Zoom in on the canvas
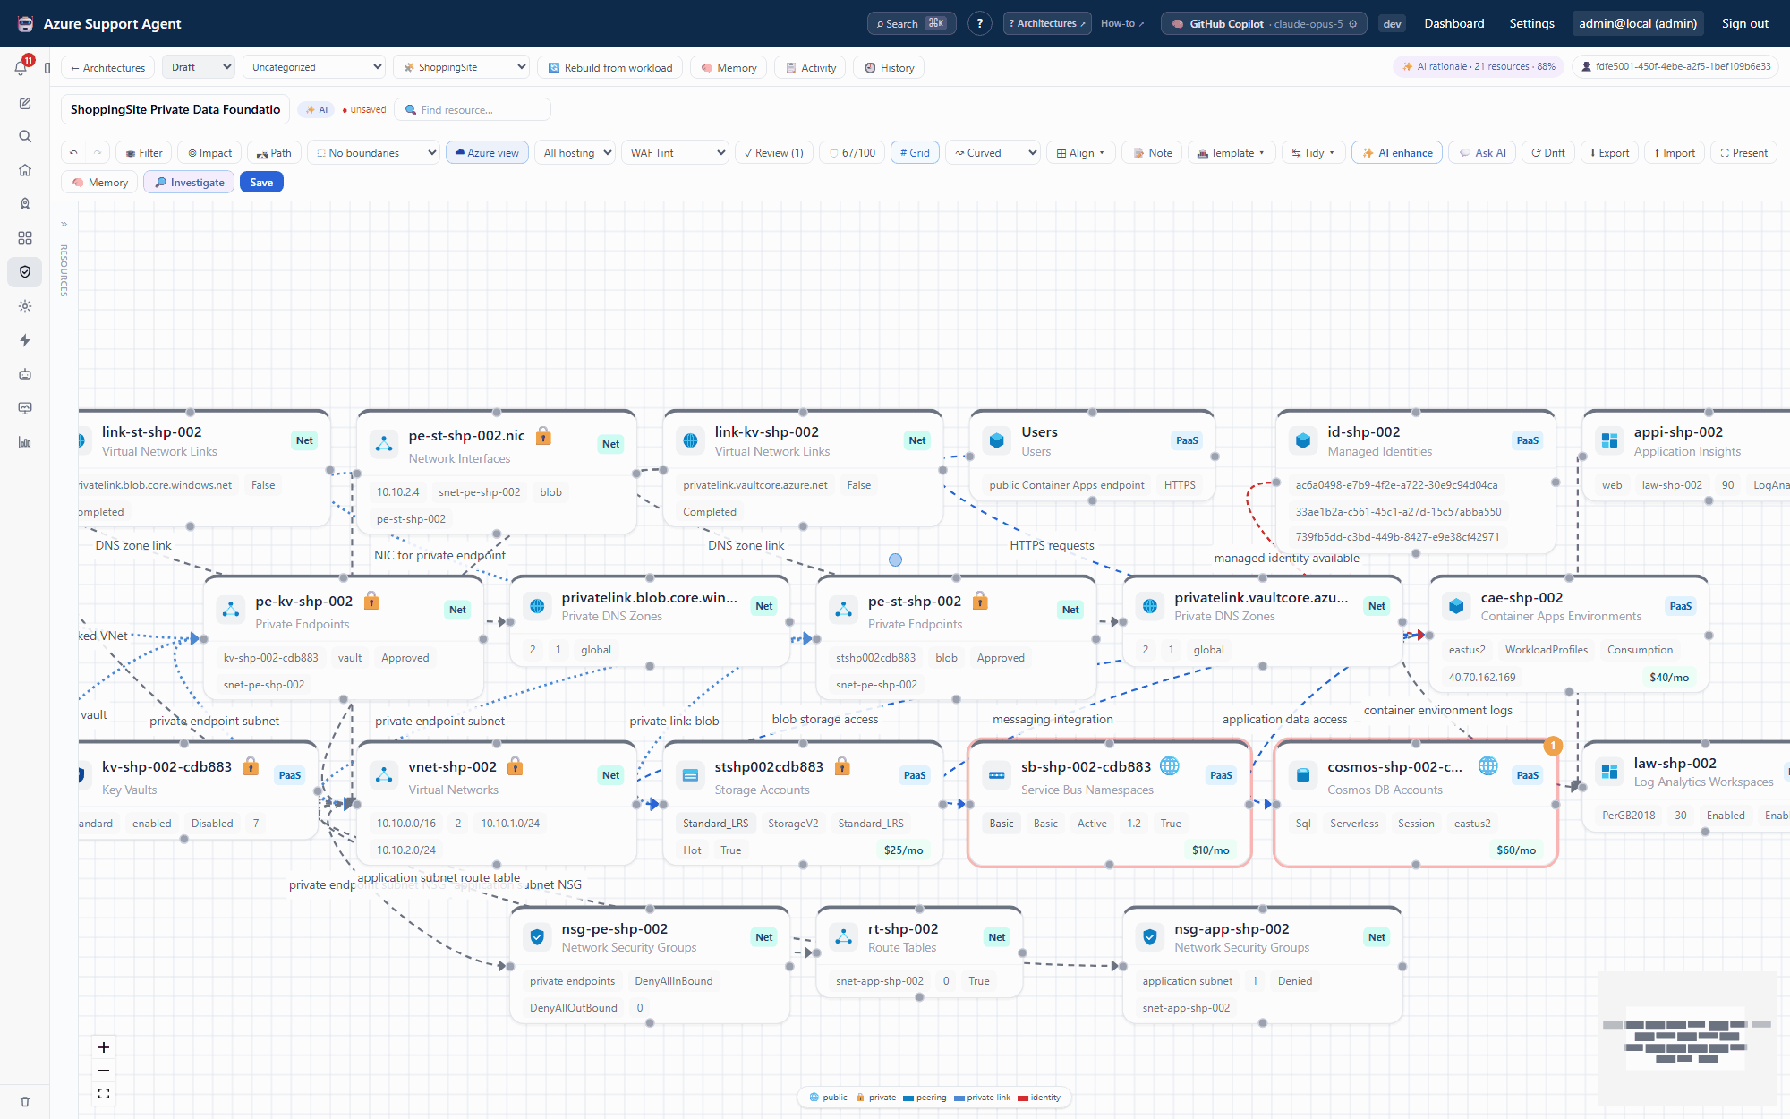1790x1119 pixels. pos(104,1047)
